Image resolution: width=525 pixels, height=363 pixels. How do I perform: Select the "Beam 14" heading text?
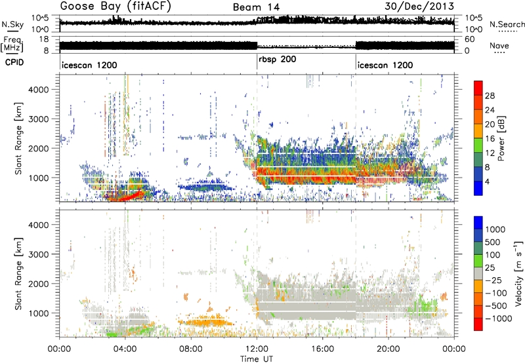(x=256, y=7)
